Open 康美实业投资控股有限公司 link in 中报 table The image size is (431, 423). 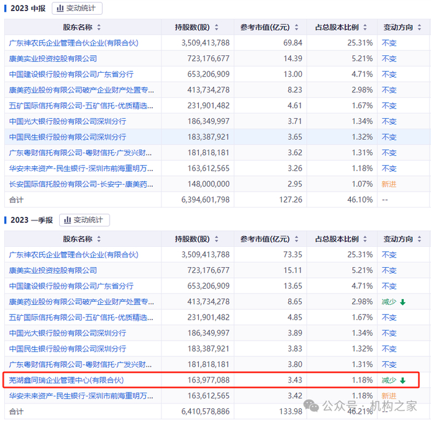click(53, 58)
